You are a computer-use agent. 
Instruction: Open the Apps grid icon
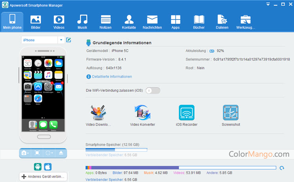pos(176,19)
